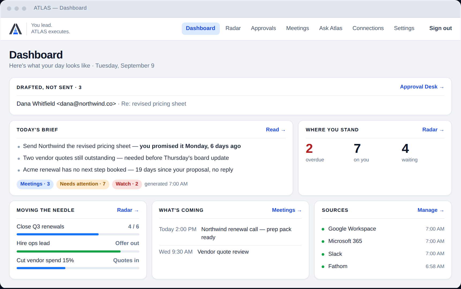Screen dimensions: 461x289
Task: Click the 7 on you count
Action: click(x=361, y=152)
